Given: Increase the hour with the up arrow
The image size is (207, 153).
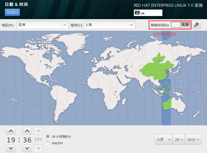Looking at the screenshot, I should pyautogui.click(x=11, y=131).
